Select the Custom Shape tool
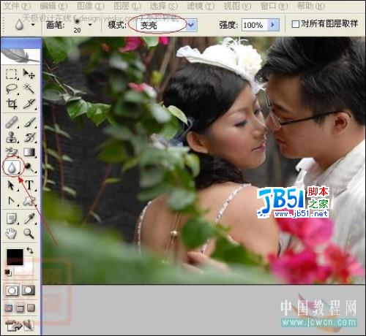Screen dimensions: 366x336 pos(29,201)
